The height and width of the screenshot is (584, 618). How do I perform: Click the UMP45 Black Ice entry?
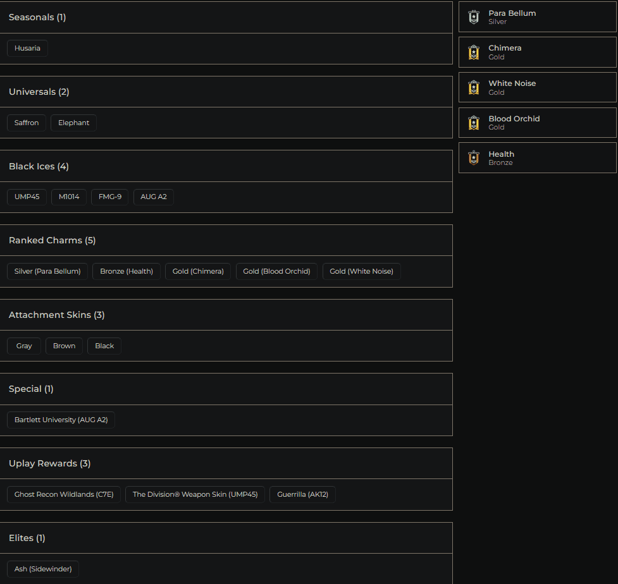(27, 197)
